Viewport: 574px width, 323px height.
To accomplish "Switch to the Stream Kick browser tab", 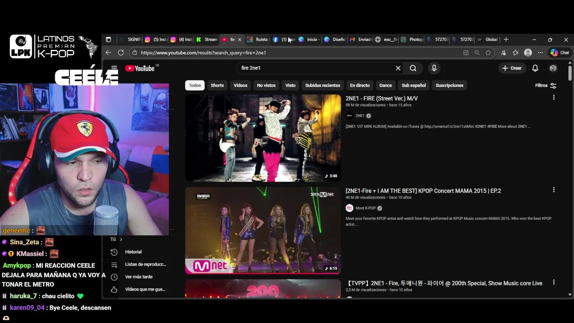I will 207,39.
